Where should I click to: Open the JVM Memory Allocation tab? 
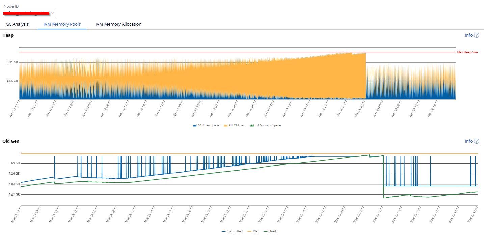pyautogui.click(x=117, y=24)
